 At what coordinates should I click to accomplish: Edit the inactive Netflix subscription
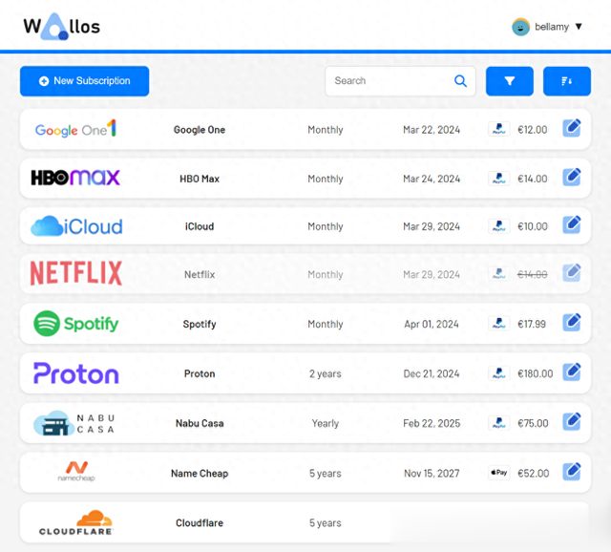coord(572,273)
